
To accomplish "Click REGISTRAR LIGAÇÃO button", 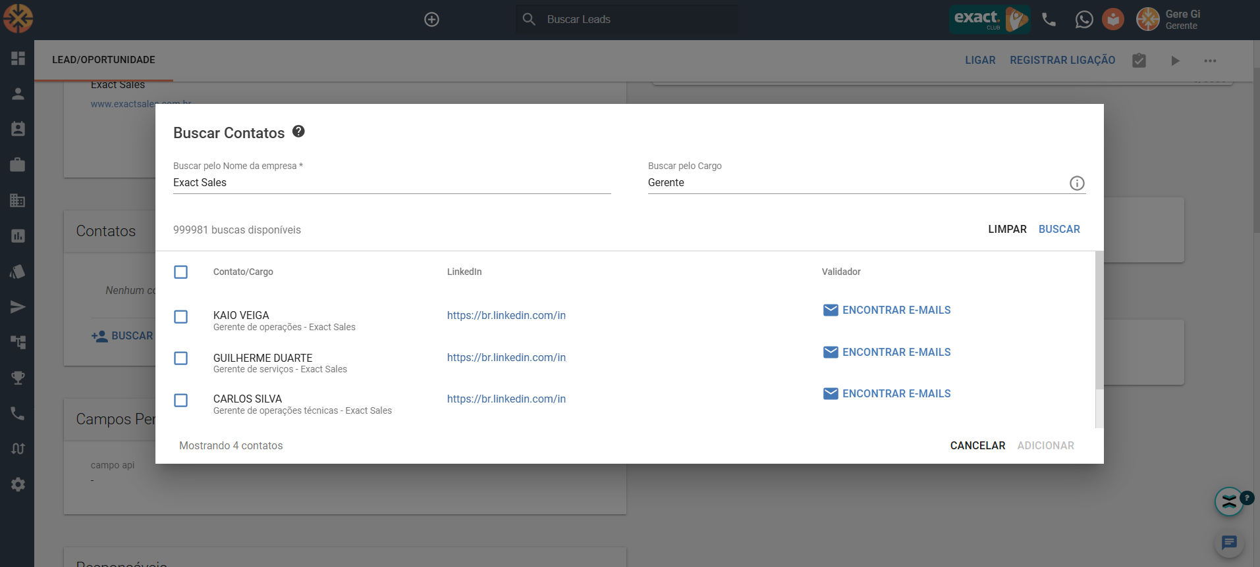I will click(1062, 60).
